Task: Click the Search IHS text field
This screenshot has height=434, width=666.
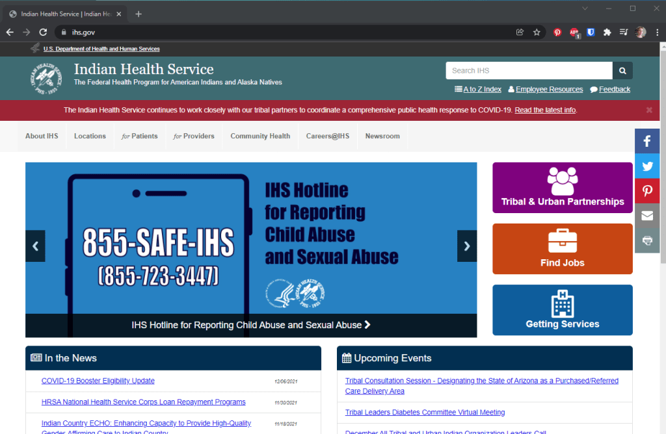Action: (x=529, y=71)
